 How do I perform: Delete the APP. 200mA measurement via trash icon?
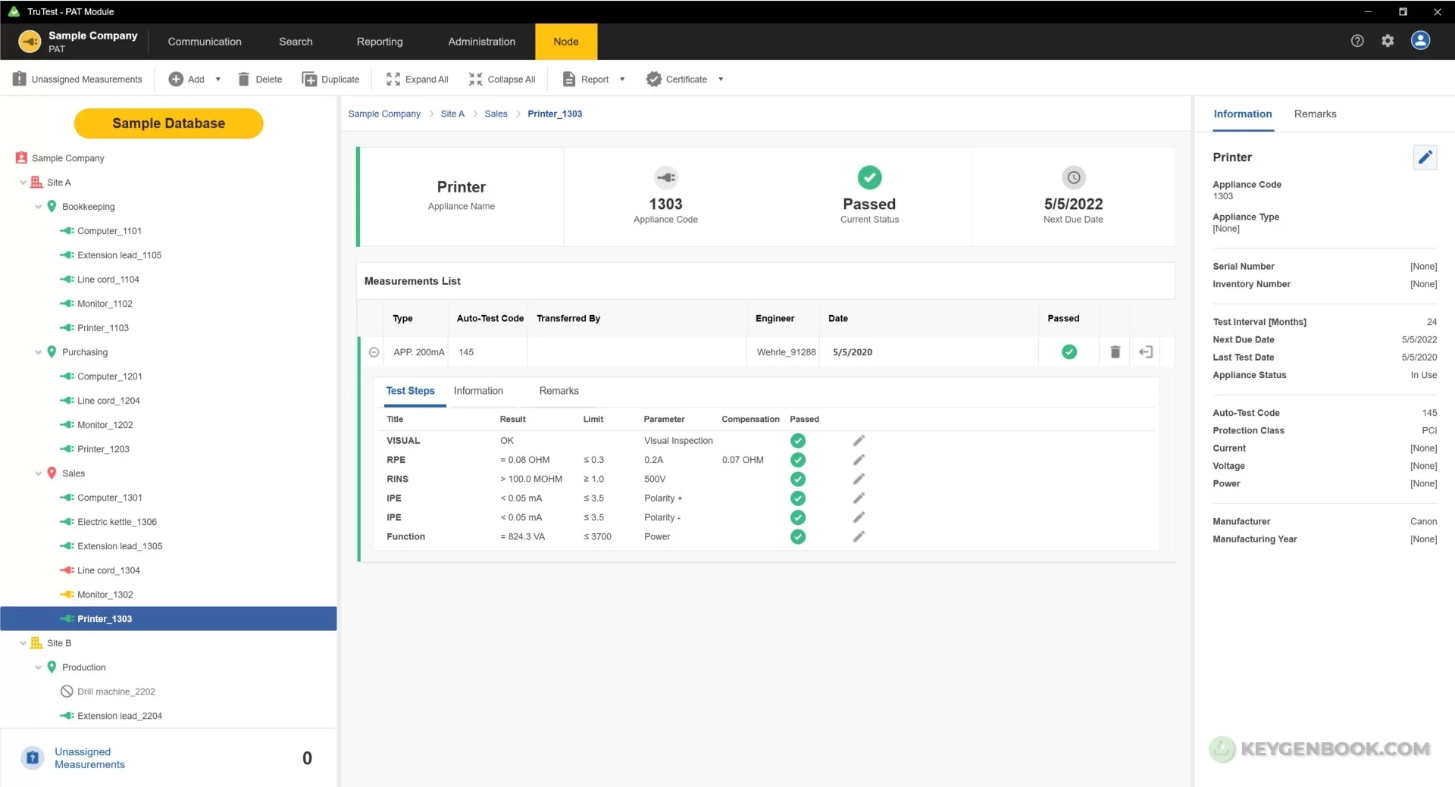1115,352
